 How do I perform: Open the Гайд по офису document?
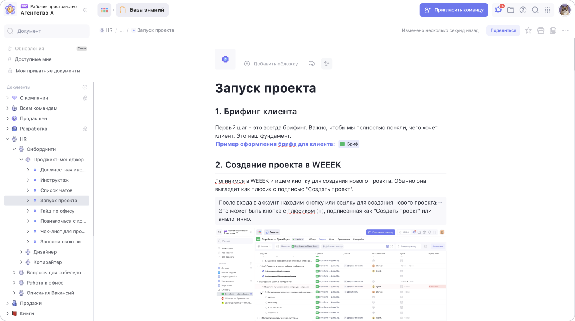pyautogui.click(x=57, y=211)
